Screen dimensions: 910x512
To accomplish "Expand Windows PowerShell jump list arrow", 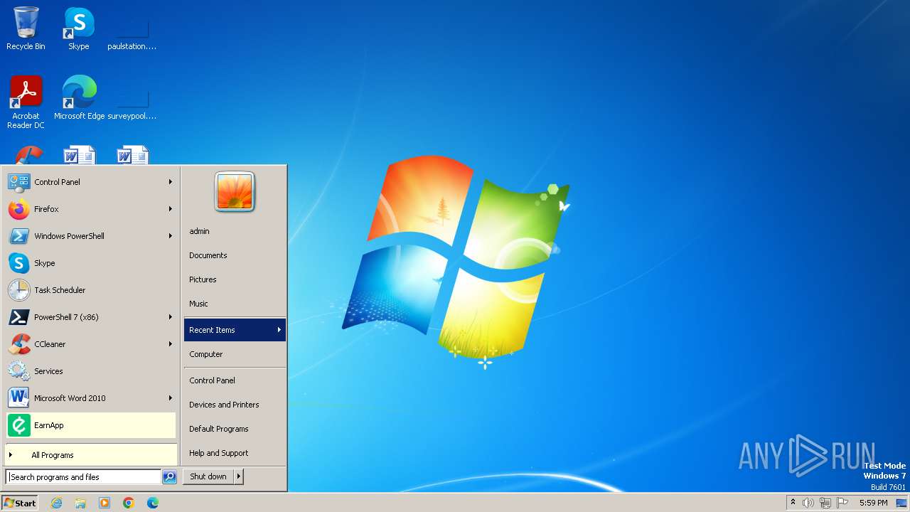I will (x=171, y=236).
